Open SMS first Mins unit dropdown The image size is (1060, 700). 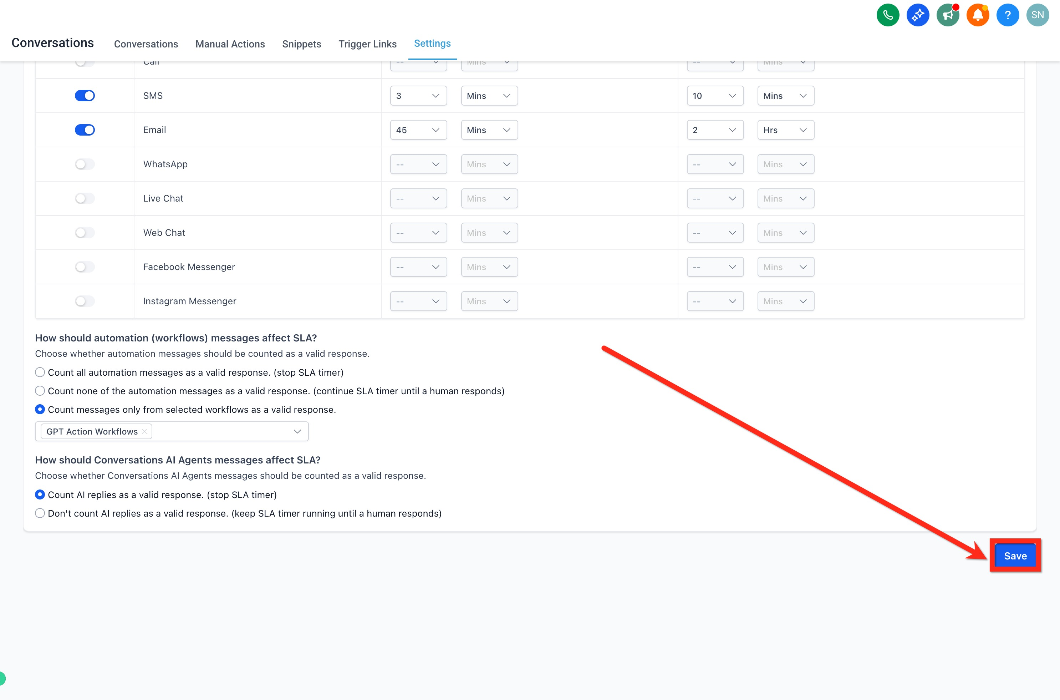[489, 96]
